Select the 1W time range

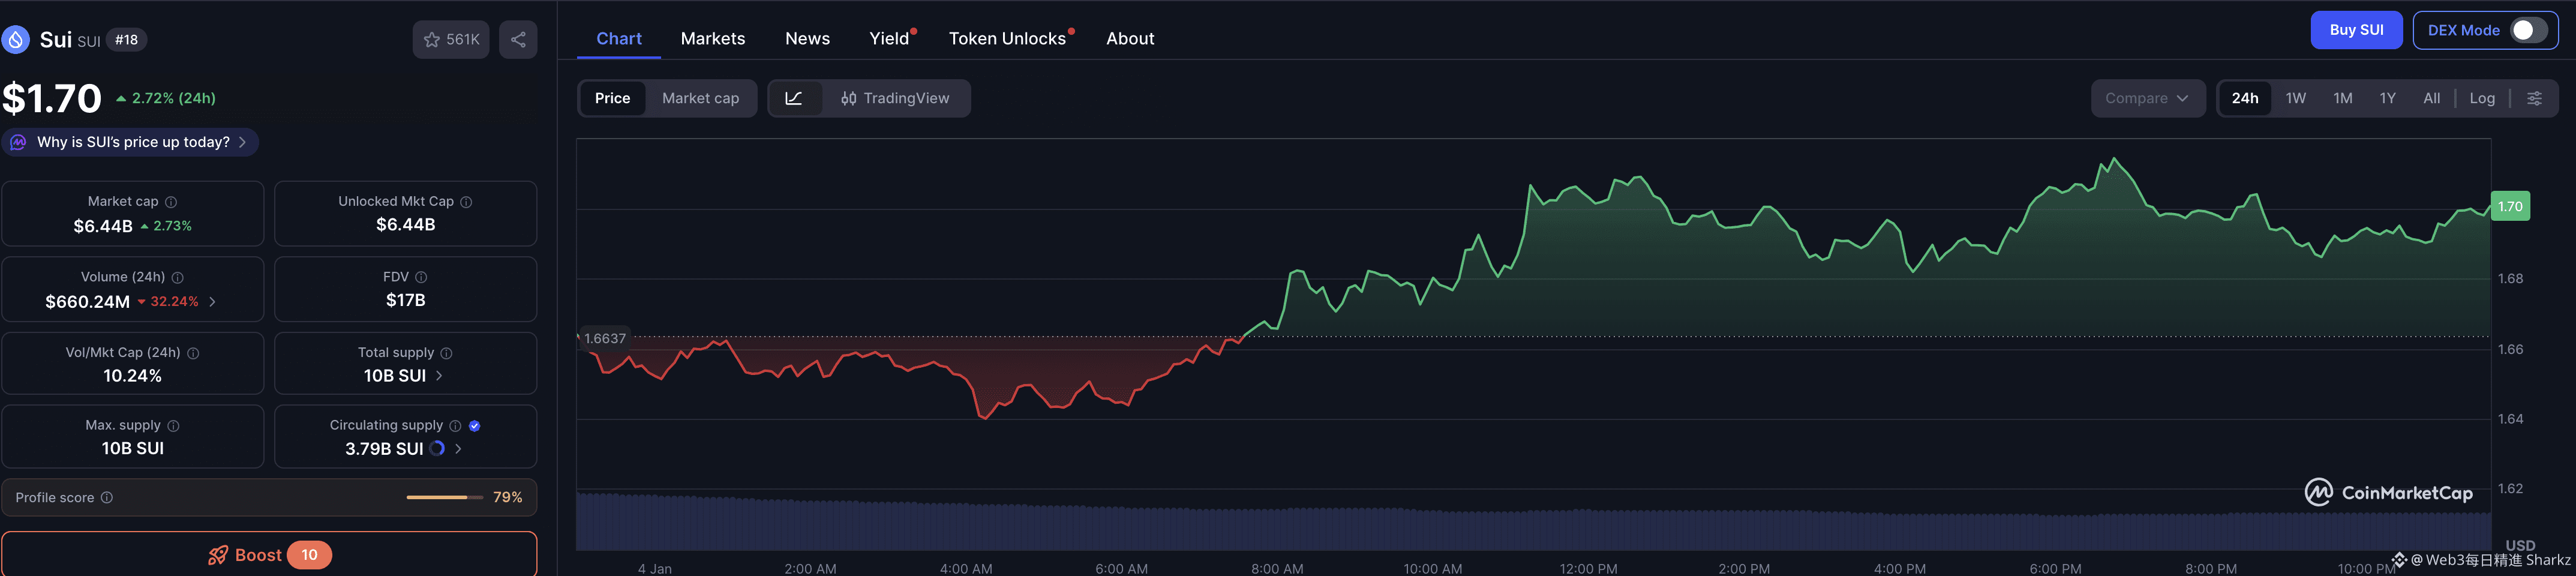coord(2295,98)
